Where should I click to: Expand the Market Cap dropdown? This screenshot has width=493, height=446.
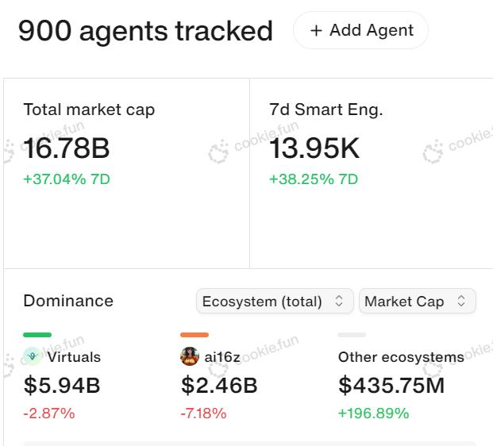point(417,302)
